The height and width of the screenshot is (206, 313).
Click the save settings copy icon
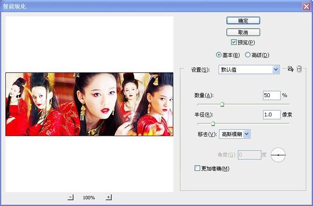pyautogui.click(x=290, y=69)
